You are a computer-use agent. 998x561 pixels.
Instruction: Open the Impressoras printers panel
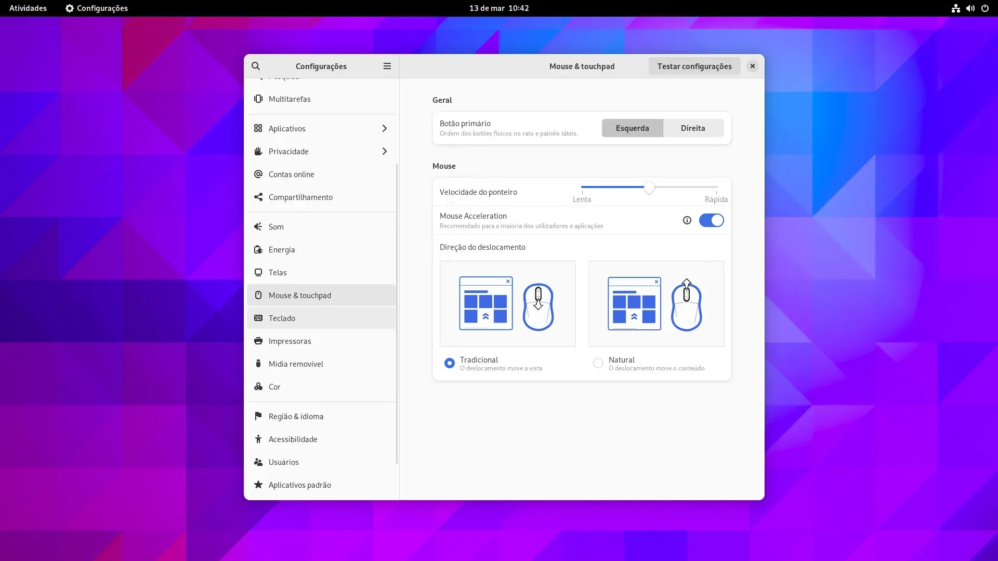(321, 341)
